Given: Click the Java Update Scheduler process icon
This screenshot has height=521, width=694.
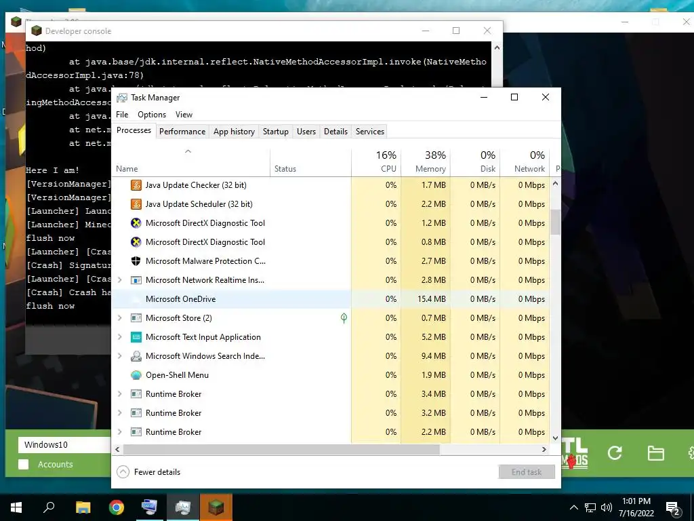Looking at the screenshot, I should 136,204.
